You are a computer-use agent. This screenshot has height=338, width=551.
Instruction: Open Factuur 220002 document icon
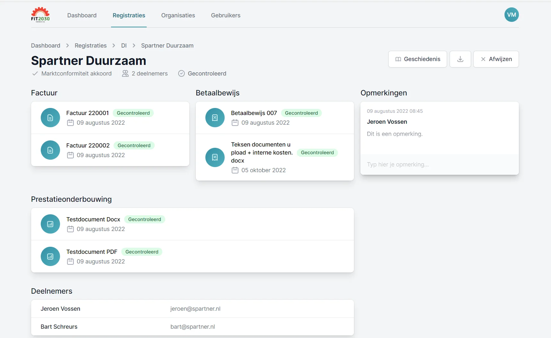pos(50,150)
